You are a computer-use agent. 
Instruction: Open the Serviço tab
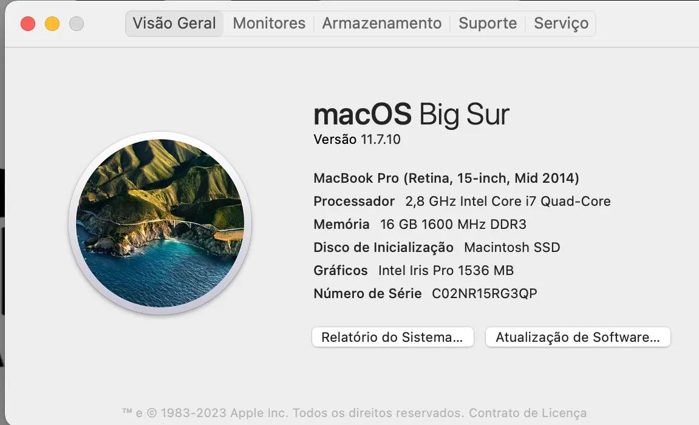(560, 23)
